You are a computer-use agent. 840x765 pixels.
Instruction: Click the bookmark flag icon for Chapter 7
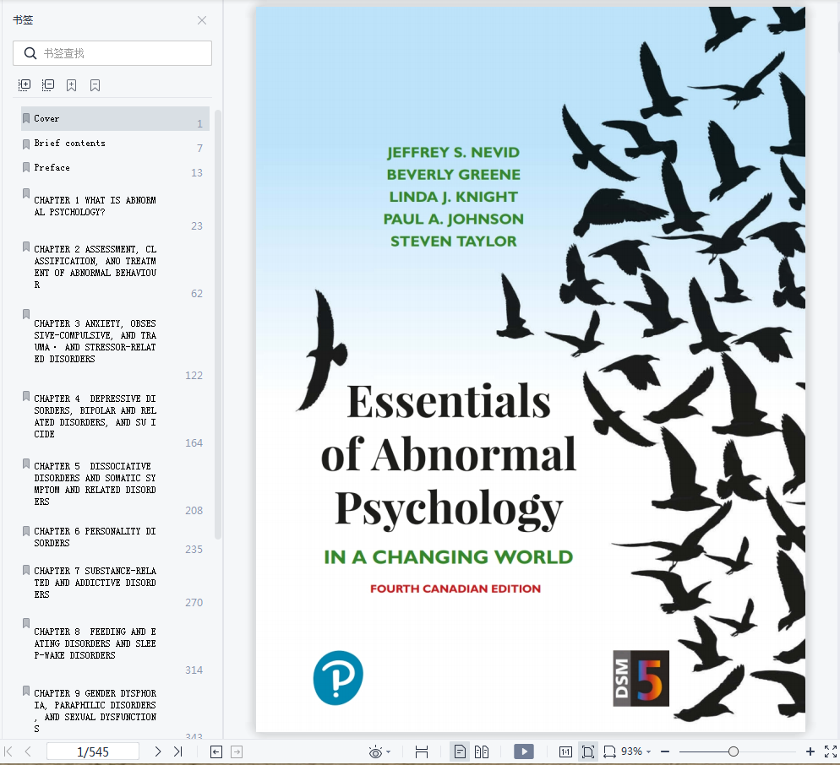[25, 569]
